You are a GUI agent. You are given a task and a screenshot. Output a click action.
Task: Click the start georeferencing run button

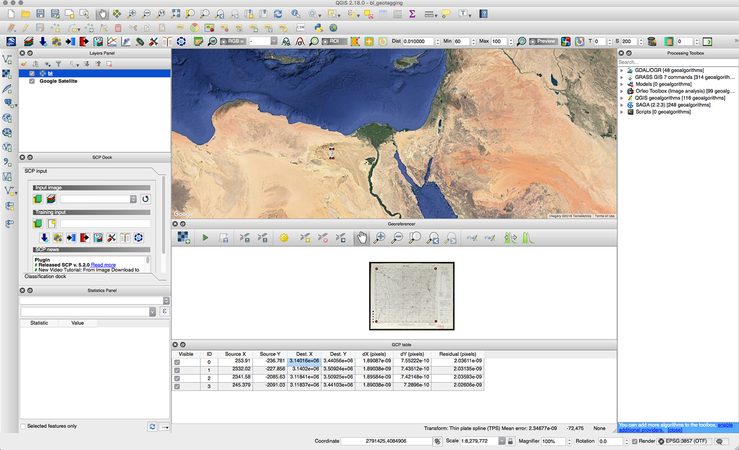(205, 238)
